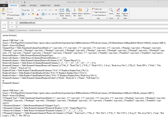Cut the selected text
Viewport: 168px width, 117px height.
click(9, 9)
